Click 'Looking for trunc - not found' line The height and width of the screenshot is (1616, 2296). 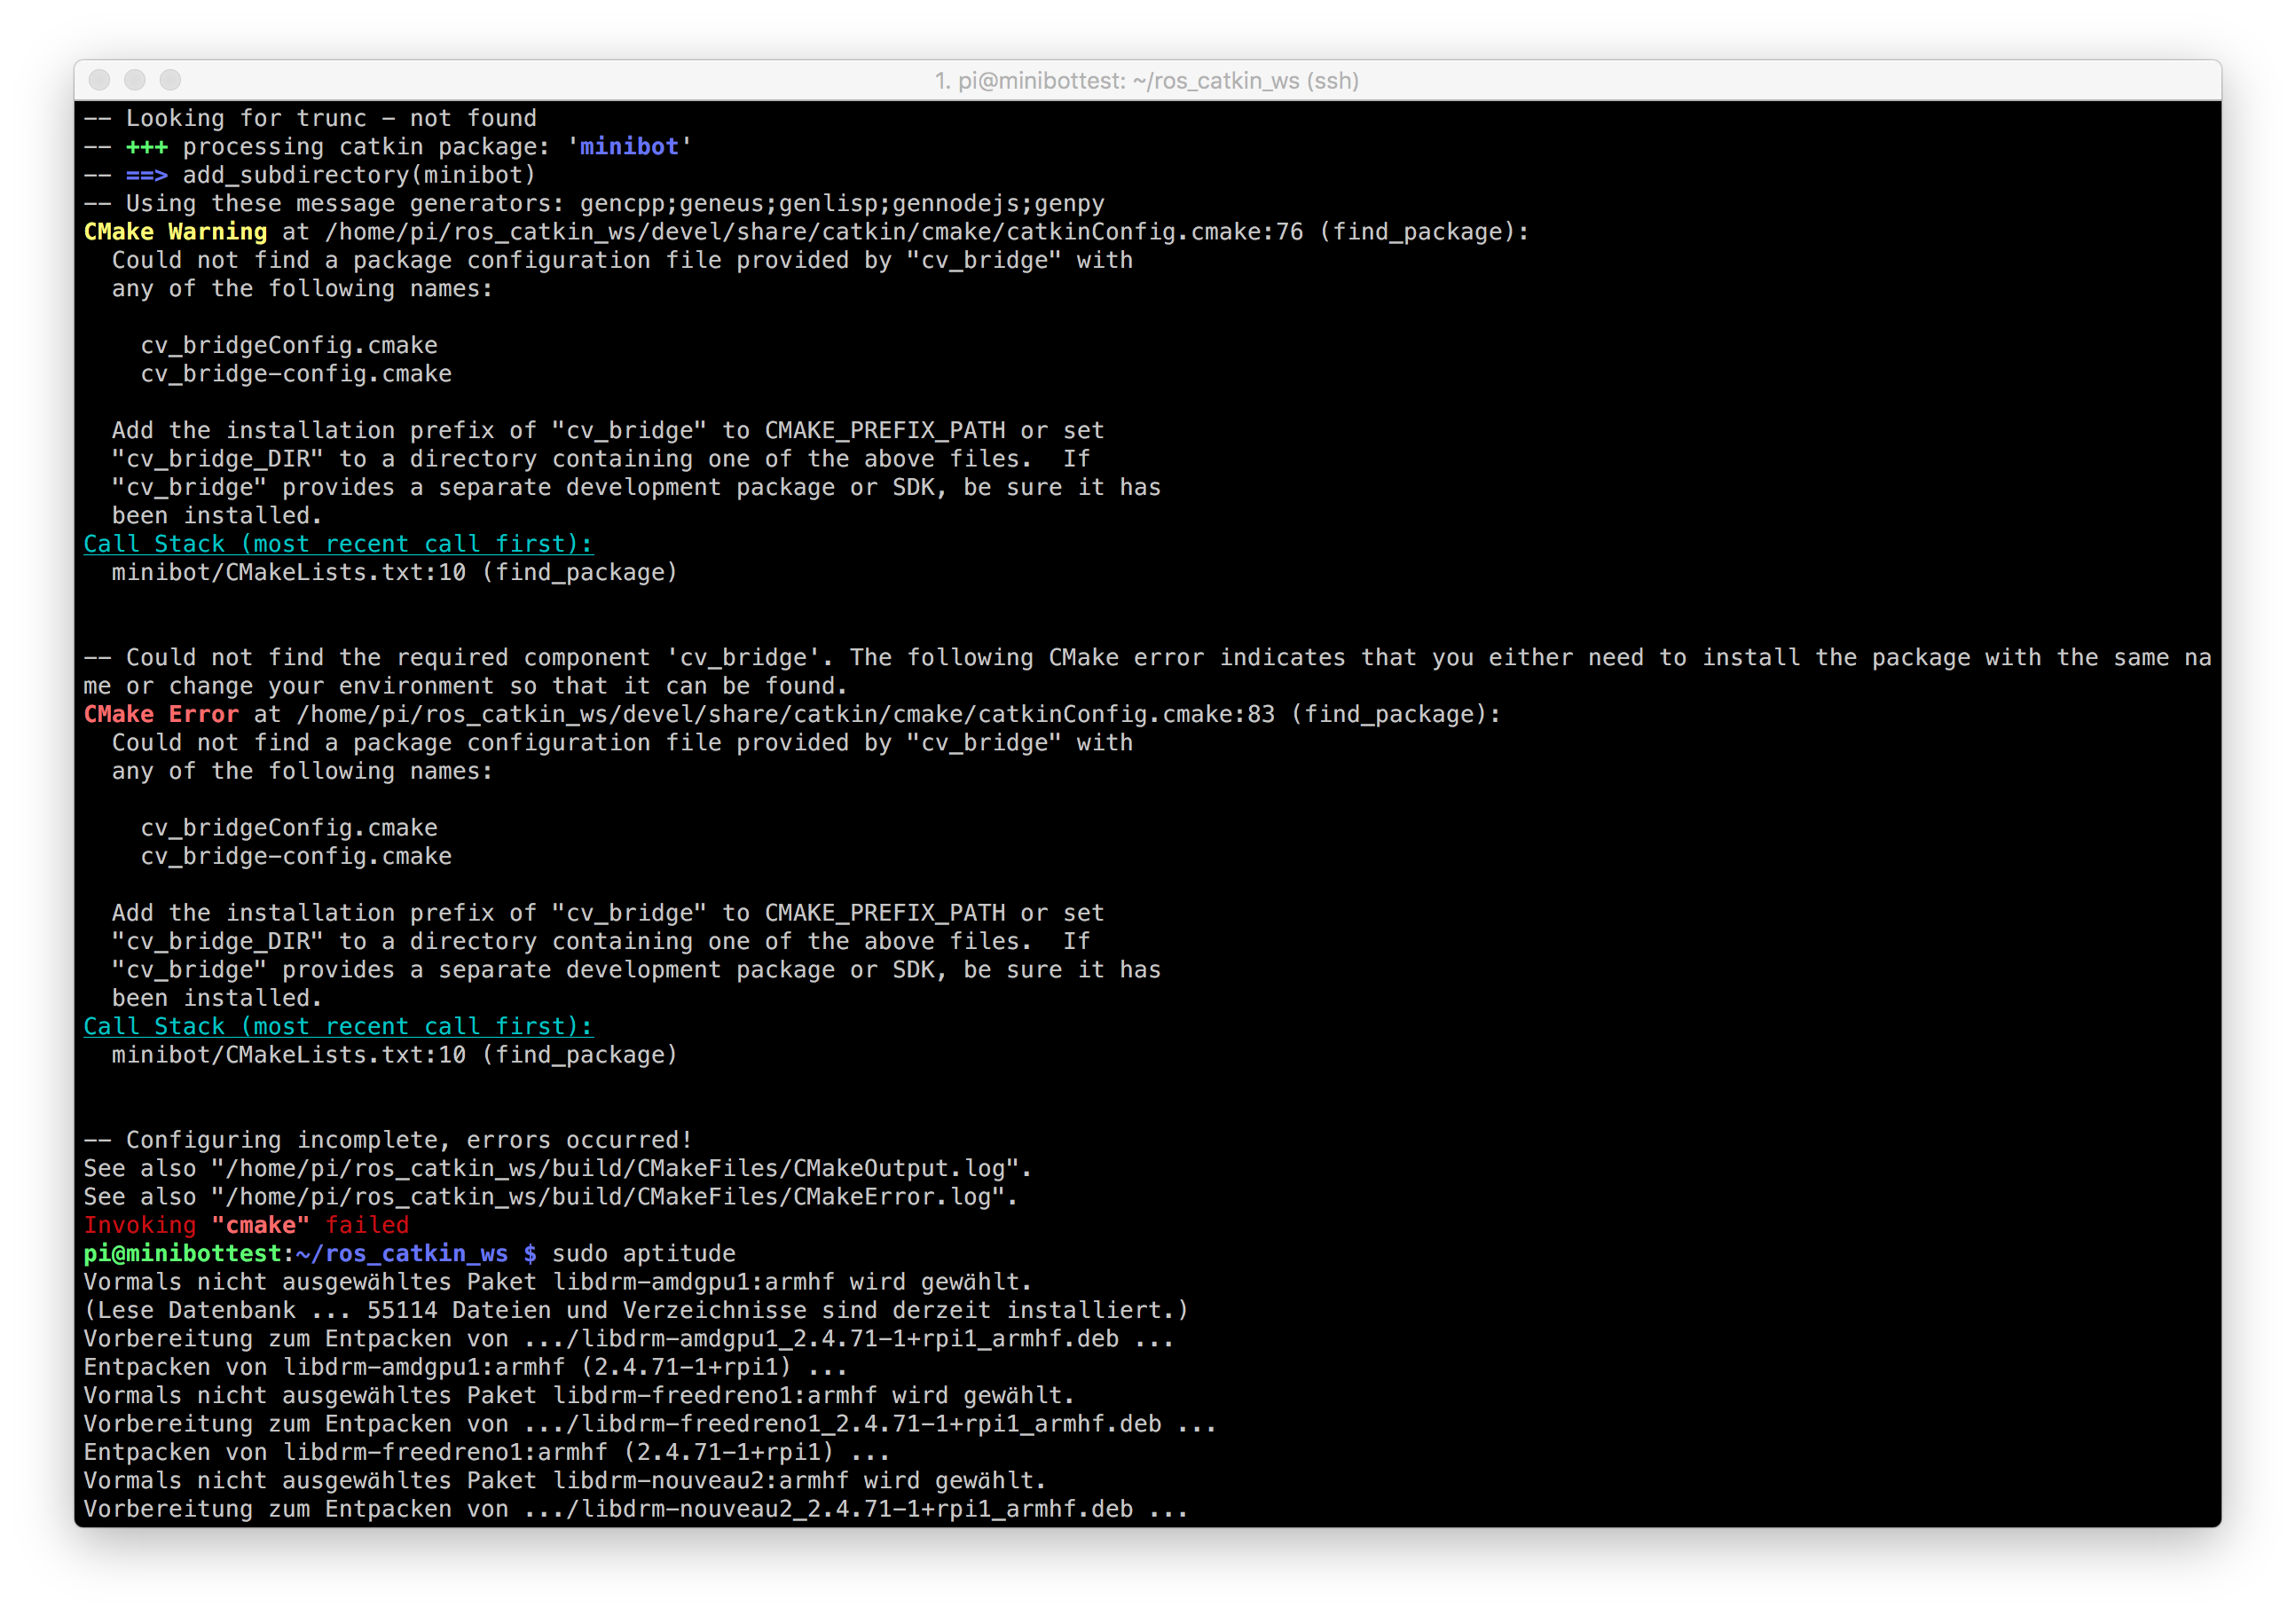point(310,119)
